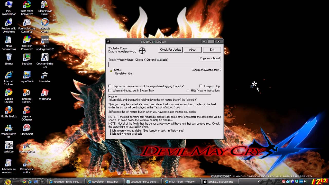
Task: Select the BootSkin desktop icon
Action: (x=27, y=59)
